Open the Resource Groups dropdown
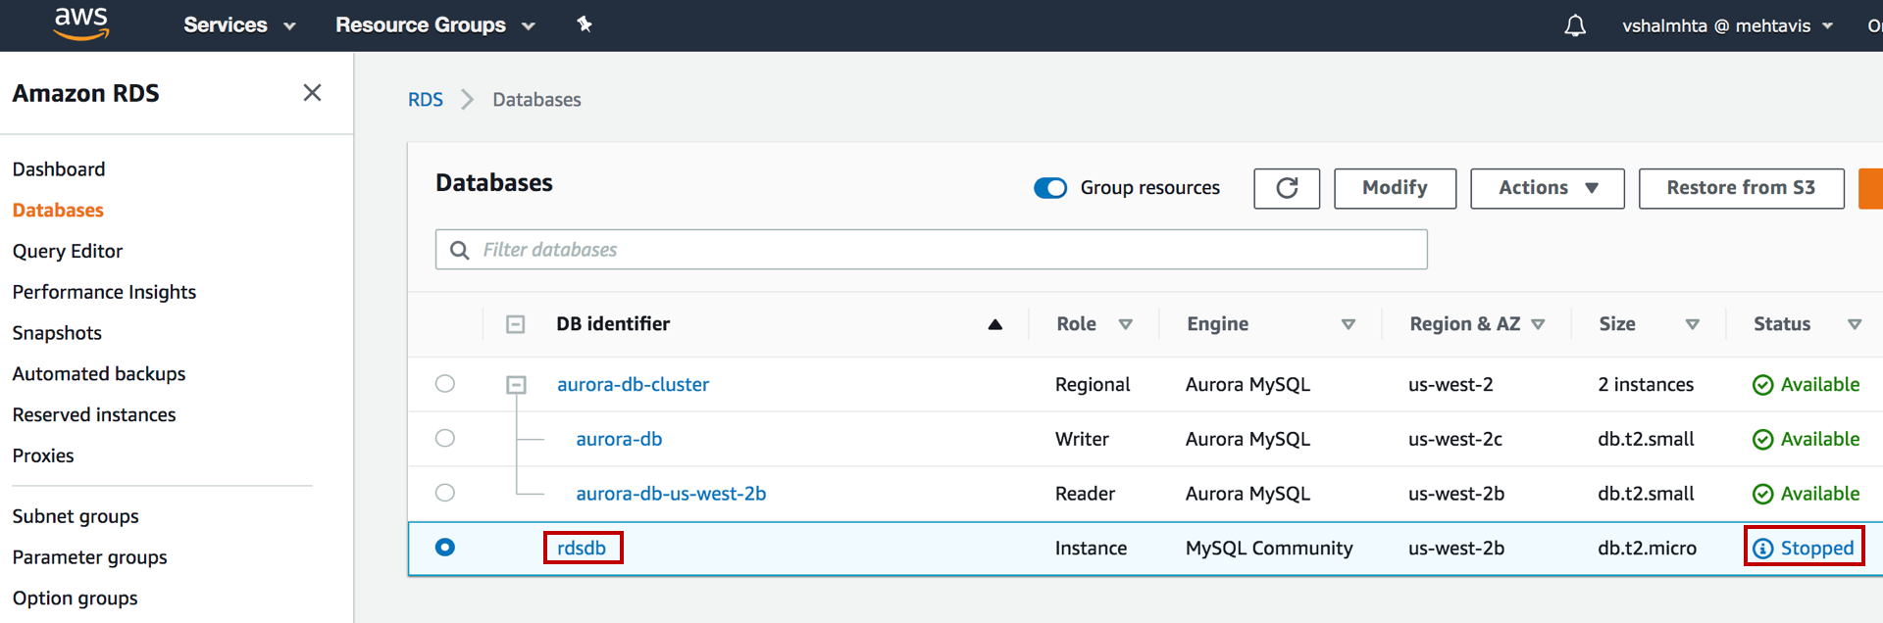 [x=434, y=25]
